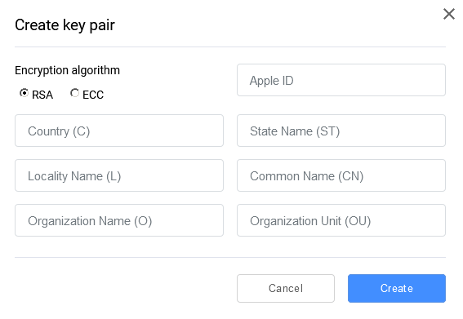Click the Common Name (CN) field
The image size is (463, 319).
click(x=341, y=175)
